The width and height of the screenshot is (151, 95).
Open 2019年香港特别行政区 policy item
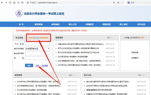(39, 86)
